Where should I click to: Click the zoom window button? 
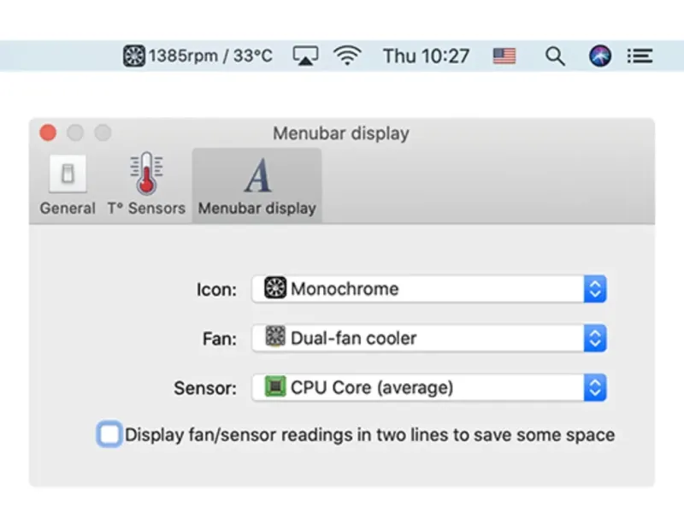(103, 133)
